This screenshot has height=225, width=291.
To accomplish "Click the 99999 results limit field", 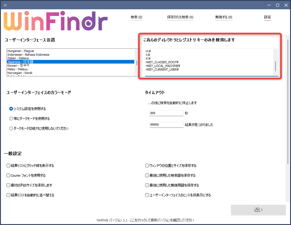I will [166, 125].
